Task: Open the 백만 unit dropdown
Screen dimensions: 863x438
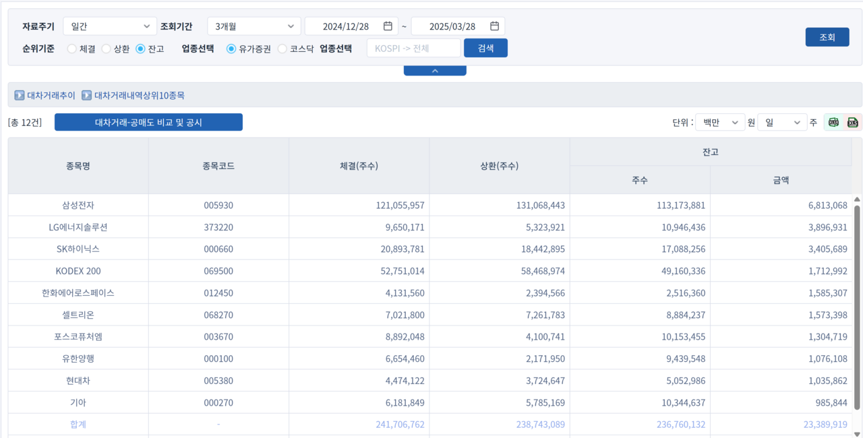Action: 720,122
